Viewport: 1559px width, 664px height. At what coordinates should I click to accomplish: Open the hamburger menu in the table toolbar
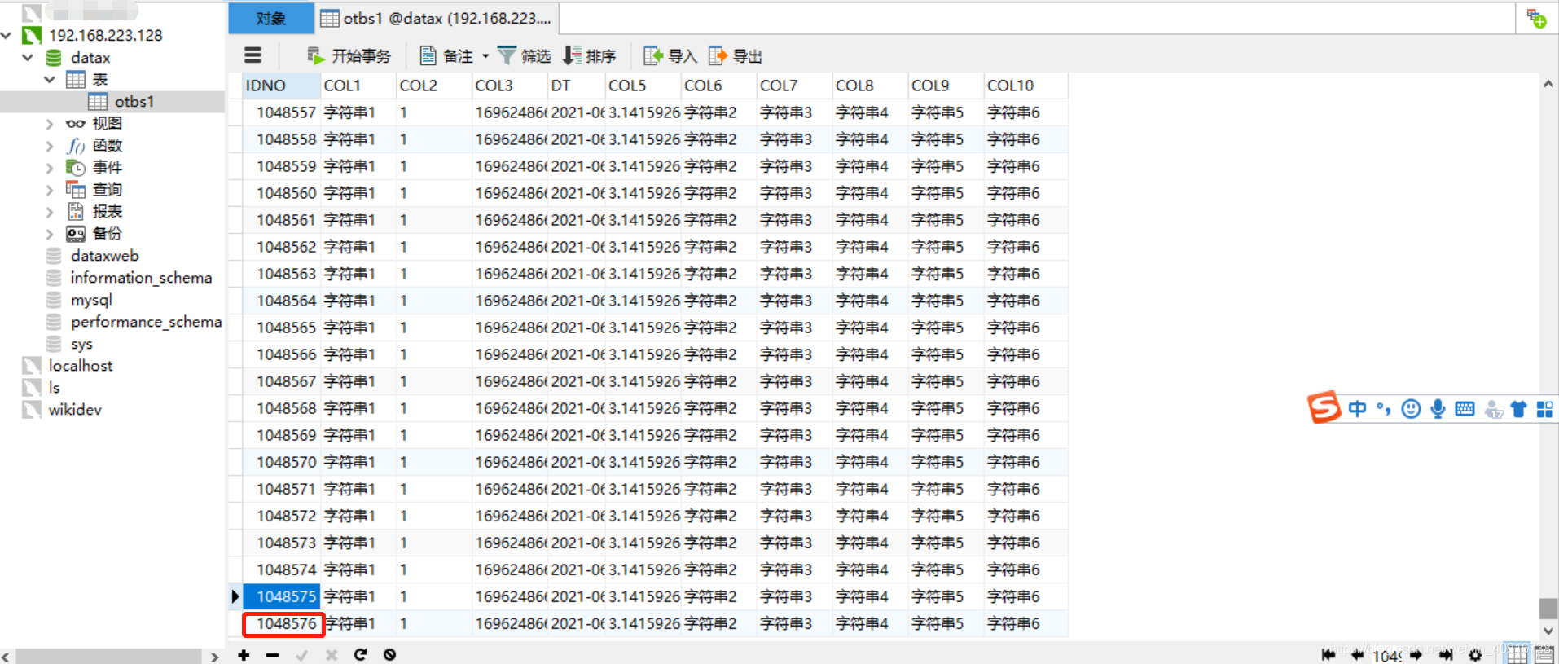[253, 55]
